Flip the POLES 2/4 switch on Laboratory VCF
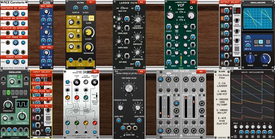Screen dimensions: 275x139 click(x=180, y=20)
